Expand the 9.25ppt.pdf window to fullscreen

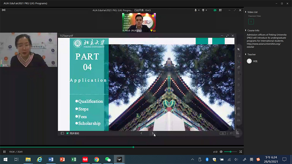pos(227,36)
